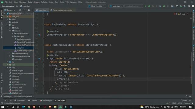Viewport: 195px width, 109px height.
Task: Expand the .dart_tool folder
Action: (7, 17)
